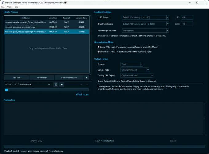Image resolution: width=209 pixels, height=154 pixels.
Task: Click the LUFS value field showing -14
Action: 187,17
